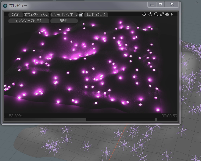Click the 設定 button
The height and width of the screenshot is (161, 201).
pyautogui.click(x=16, y=15)
